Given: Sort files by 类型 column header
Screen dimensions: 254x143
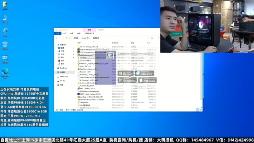Looking at the screenshot, I should point(132,43).
